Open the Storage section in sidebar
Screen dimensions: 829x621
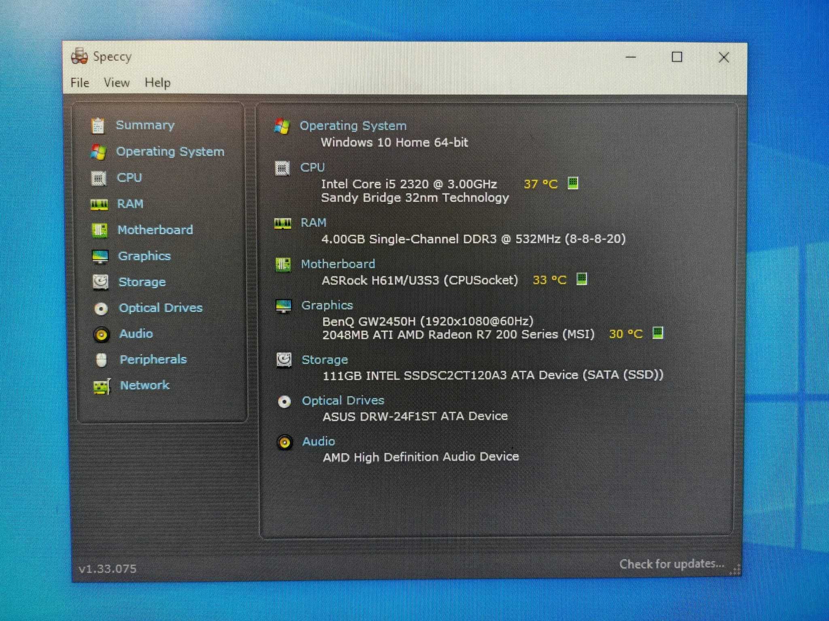pyautogui.click(x=142, y=282)
